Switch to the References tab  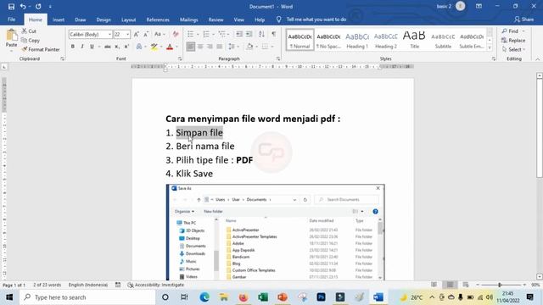point(158,19)
